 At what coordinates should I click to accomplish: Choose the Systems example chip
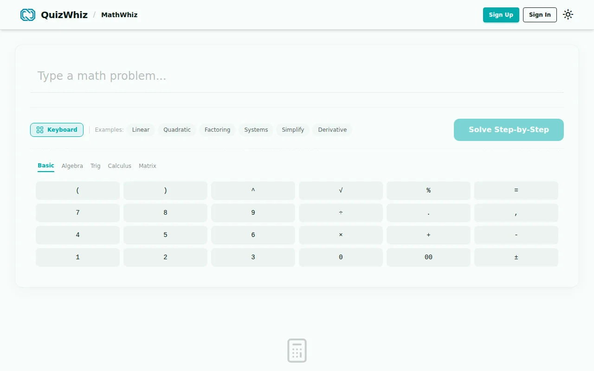(x=256, y=130)
